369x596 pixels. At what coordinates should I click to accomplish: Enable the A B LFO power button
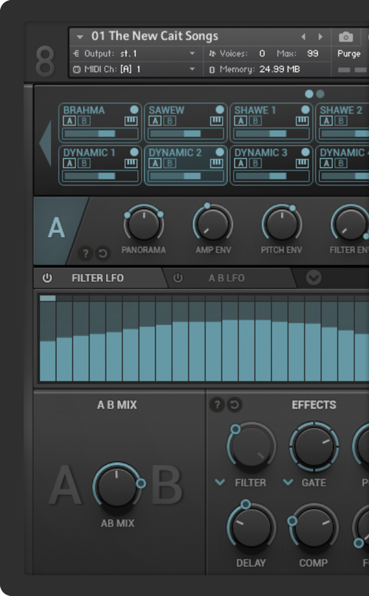(x=178, y=278)
